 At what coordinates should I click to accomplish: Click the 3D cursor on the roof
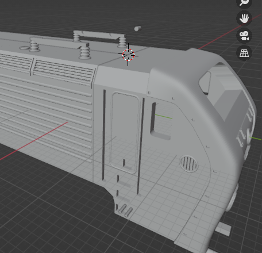coord(128,55)
